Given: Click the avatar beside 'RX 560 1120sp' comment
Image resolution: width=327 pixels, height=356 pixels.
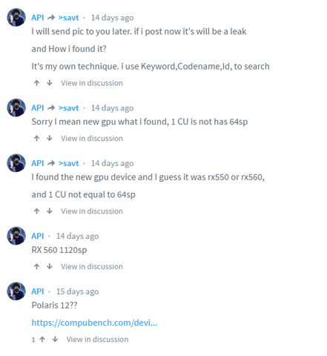Looking at the screenshot, I should click(16, 236).
